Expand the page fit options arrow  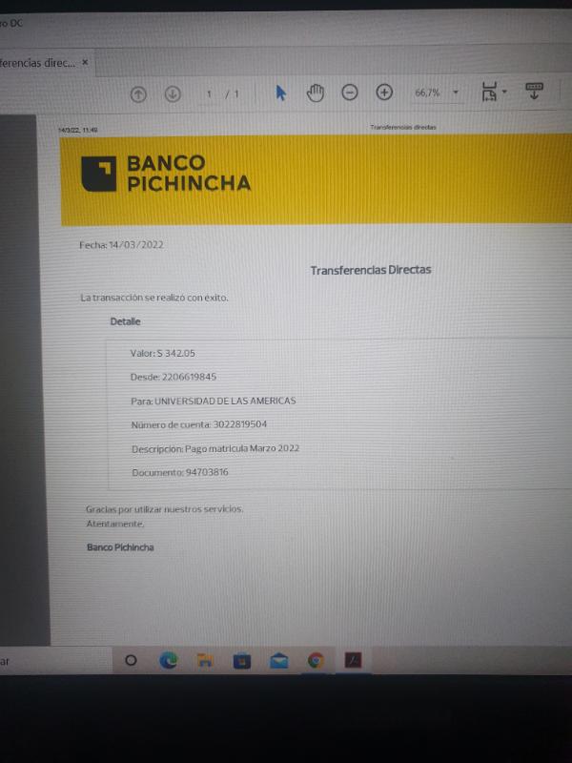(505, 93)
